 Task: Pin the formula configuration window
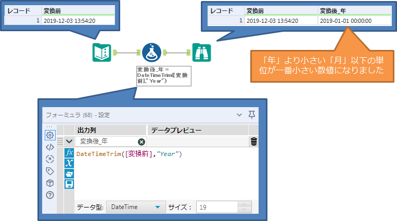(252, 115)
